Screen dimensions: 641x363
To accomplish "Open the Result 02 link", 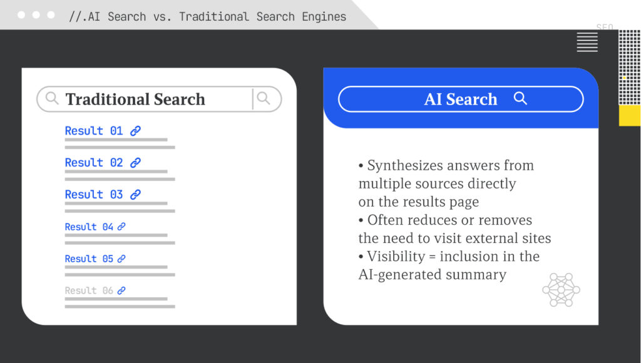I will pos(94,163).
